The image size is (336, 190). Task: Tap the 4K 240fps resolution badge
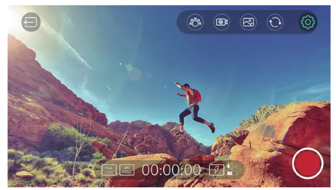point(127,170)
